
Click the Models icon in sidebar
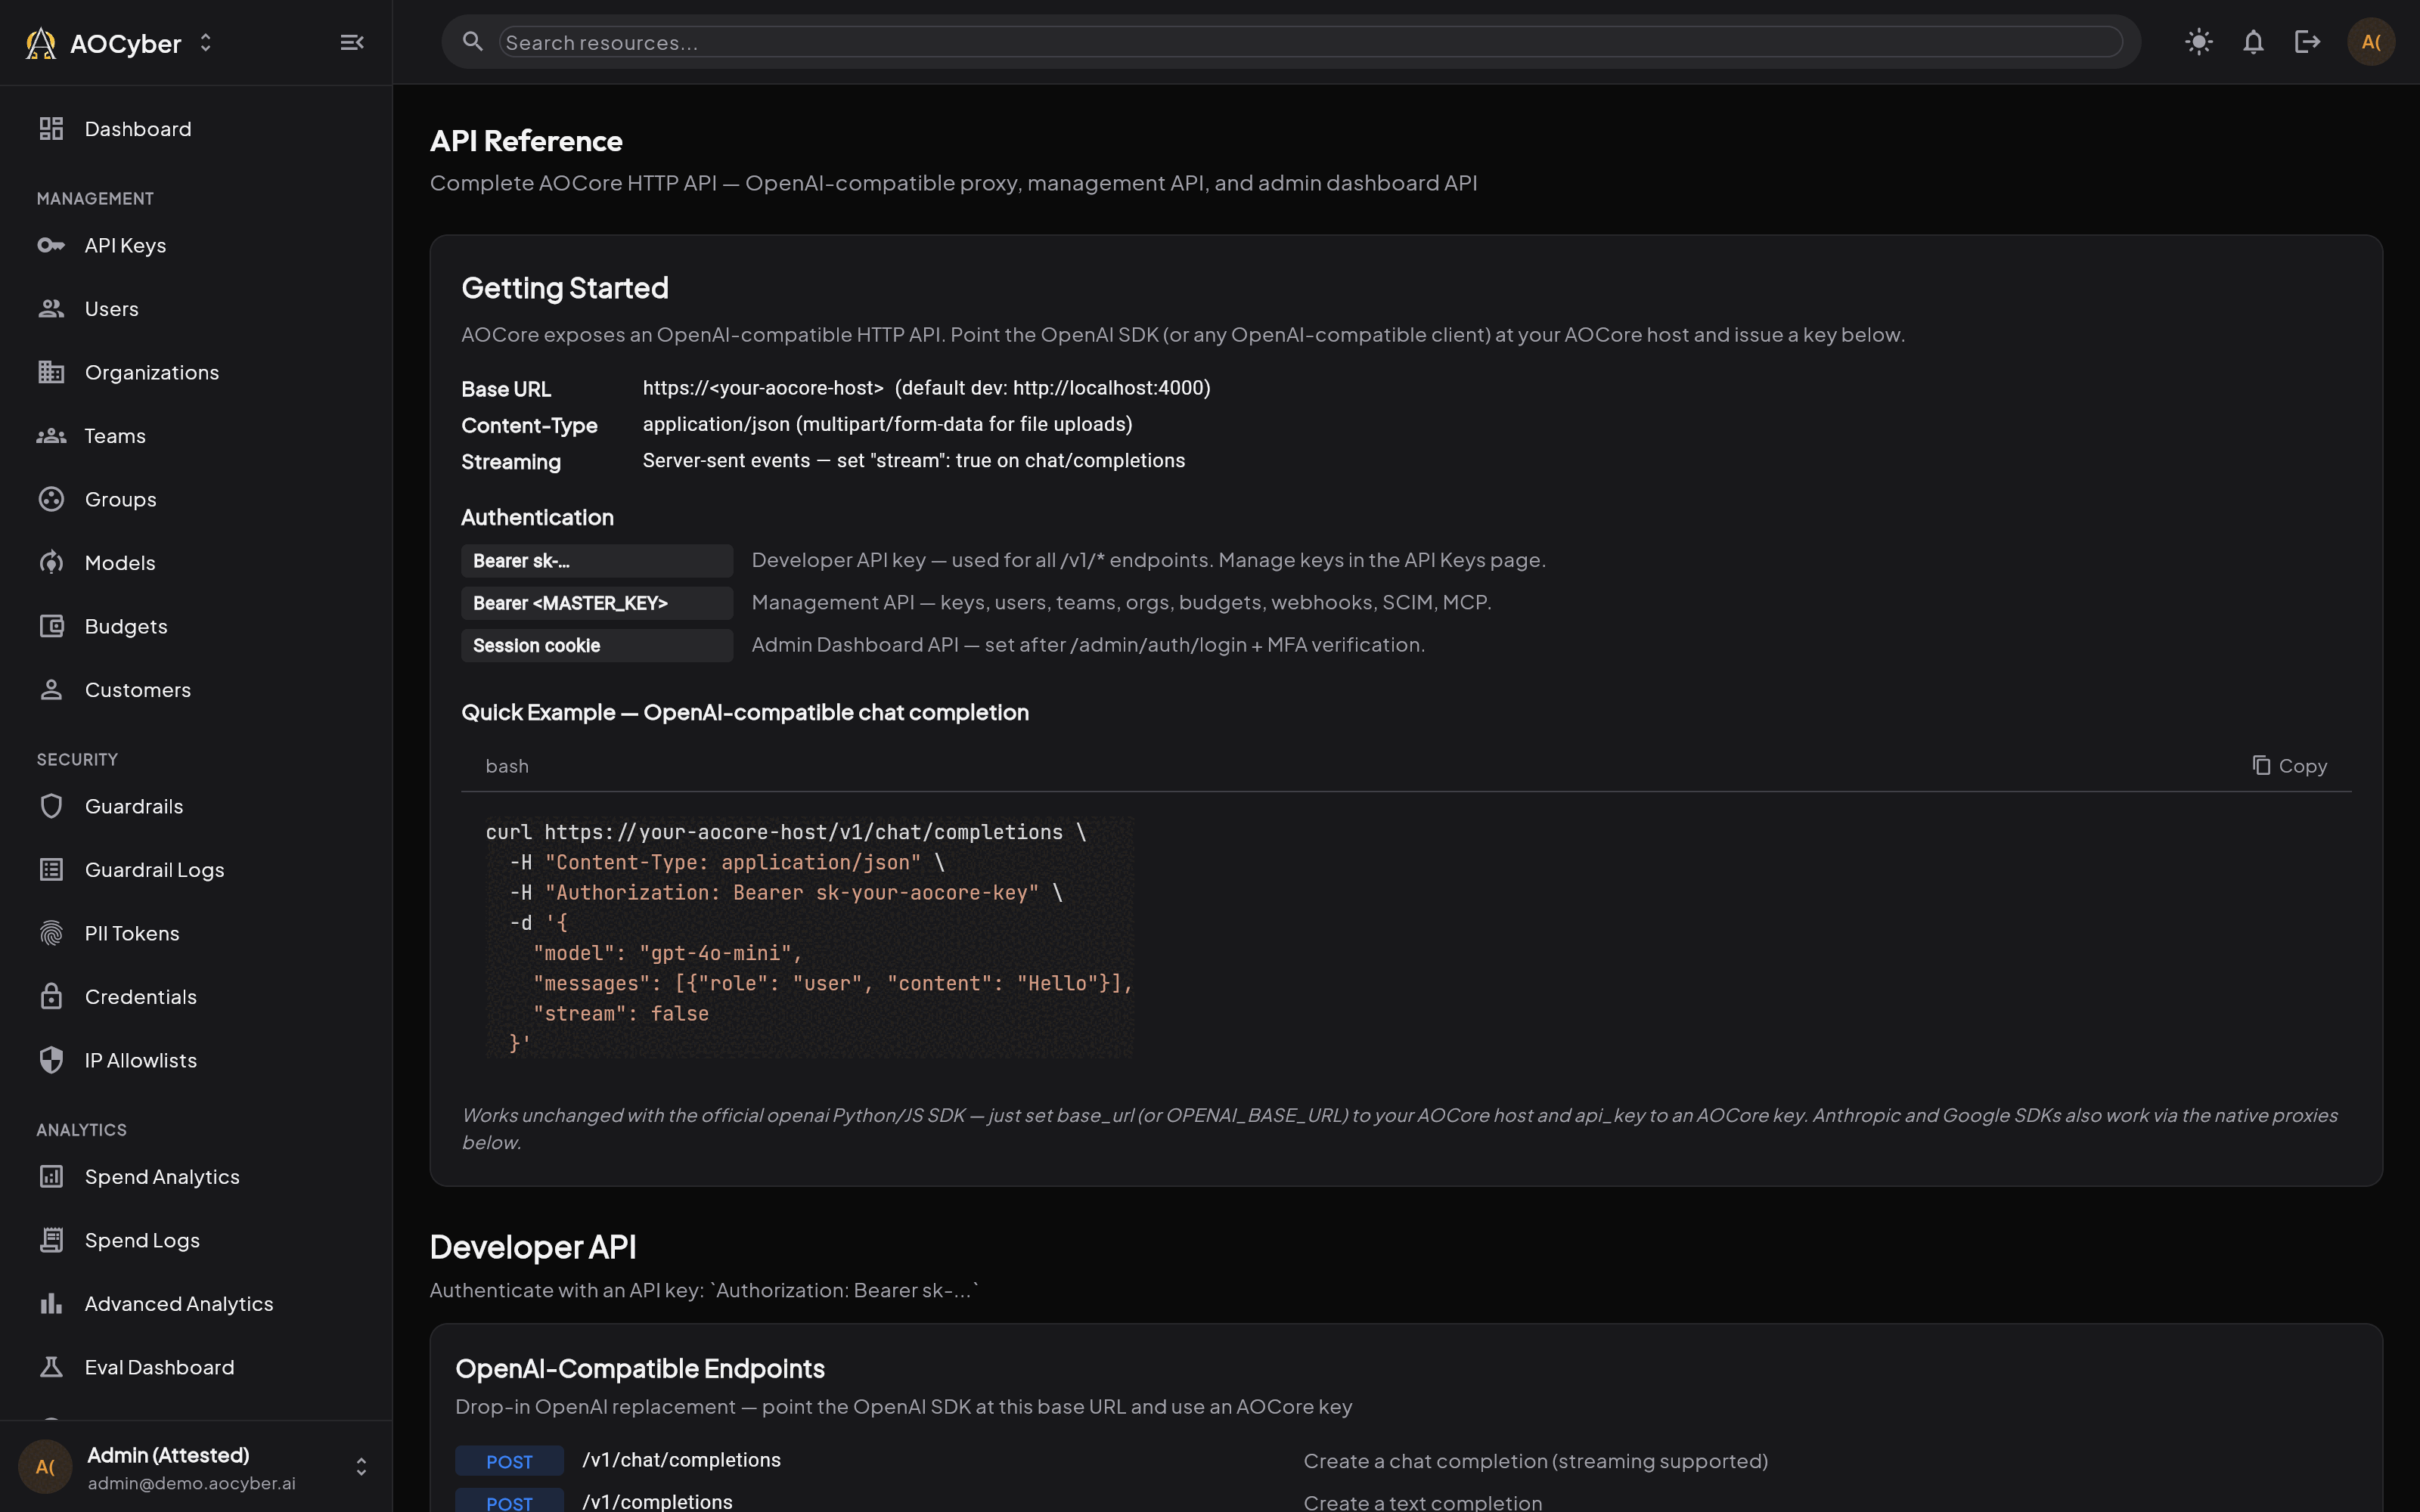coord(51,563)
